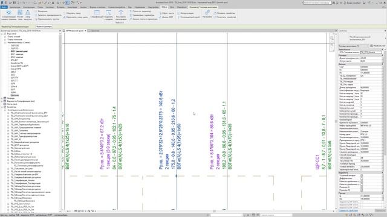Click the navigation wheel icon in the view
Viewport: 387px width, 217px height.
(332, 38)
